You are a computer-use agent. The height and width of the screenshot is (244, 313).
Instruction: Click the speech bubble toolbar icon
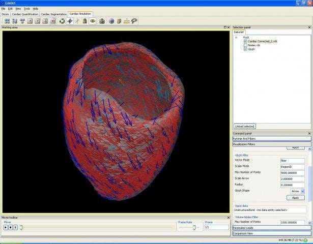[134, 21]
